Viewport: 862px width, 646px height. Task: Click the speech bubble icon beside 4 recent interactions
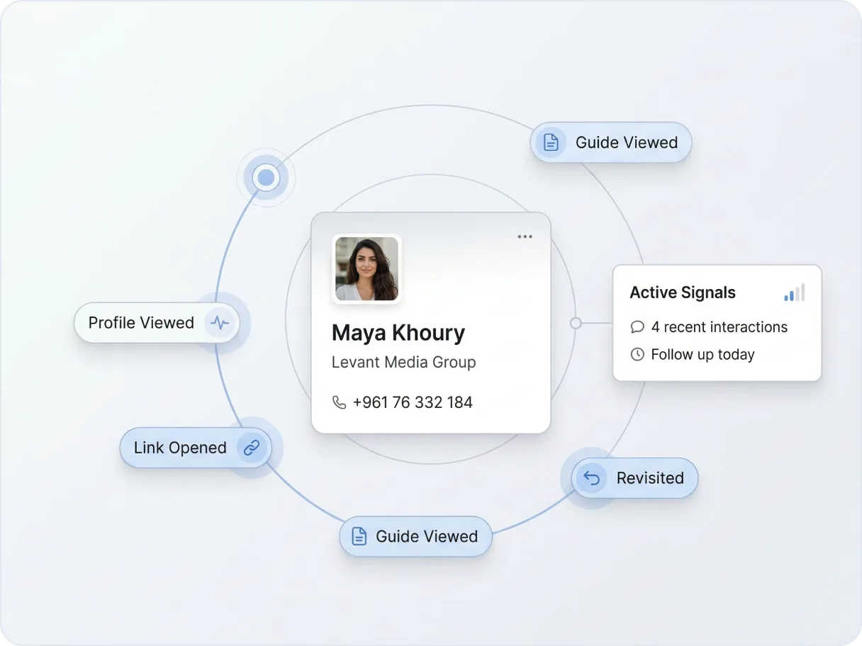coord(637,327)
